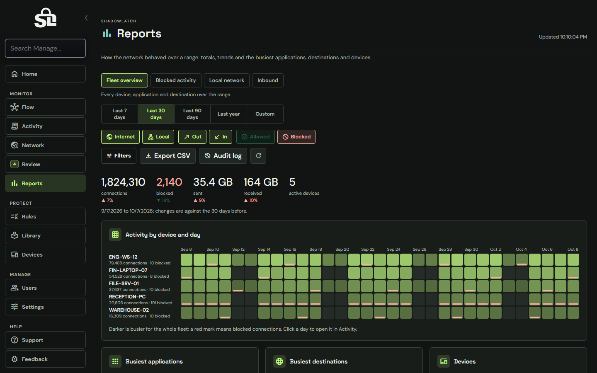Click the Export CSV button
Screen dimensions: 597x373
(167, 156)
